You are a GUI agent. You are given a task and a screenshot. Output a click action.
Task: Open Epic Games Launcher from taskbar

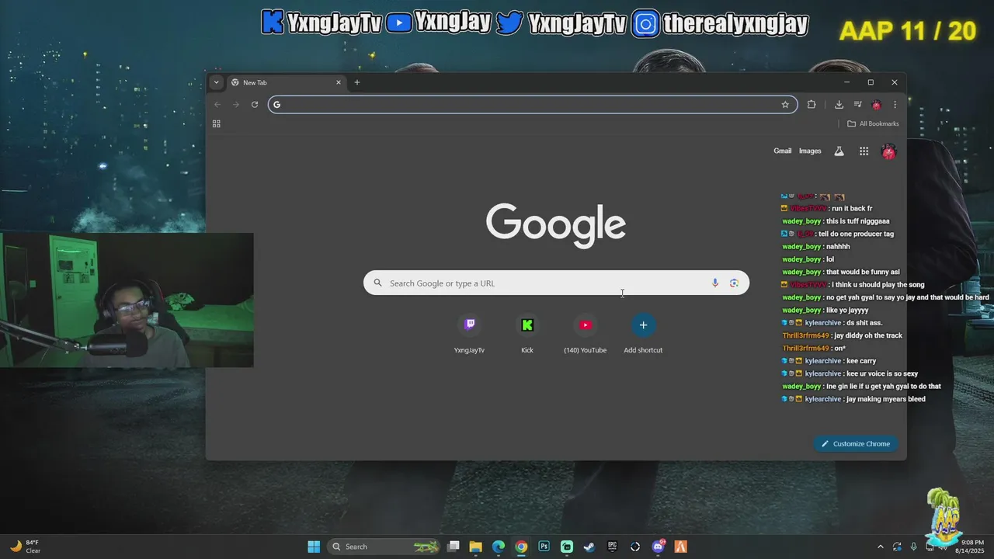(612, 547)
